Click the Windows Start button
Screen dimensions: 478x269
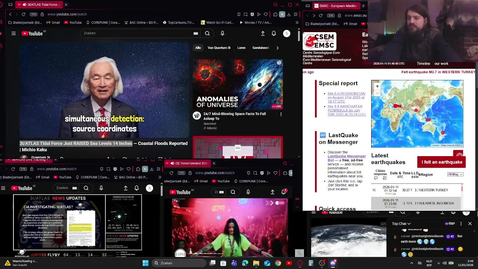(x=145, y=263)
